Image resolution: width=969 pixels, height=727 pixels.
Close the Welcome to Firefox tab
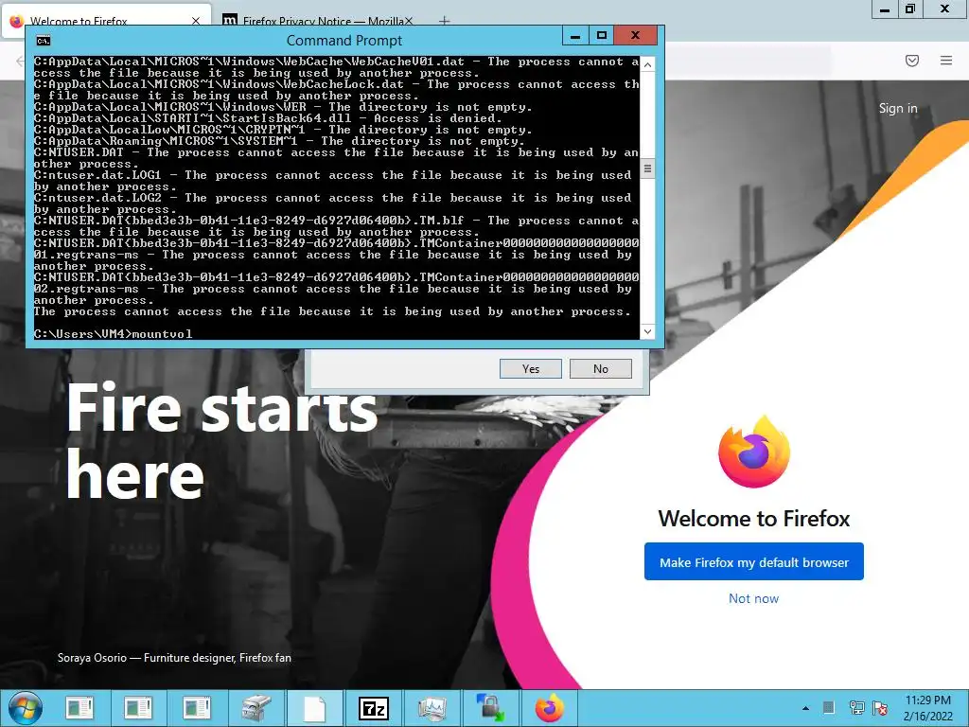pyautogui.click(x=196, y=21)
